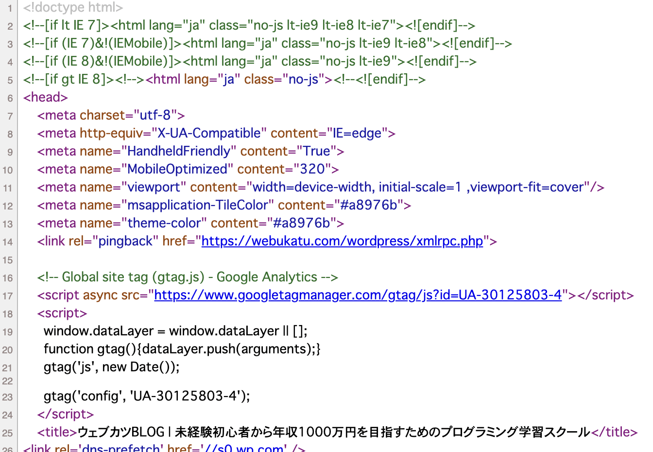
Task: Click the opening <head> tag
Action: tap(45, 97)
